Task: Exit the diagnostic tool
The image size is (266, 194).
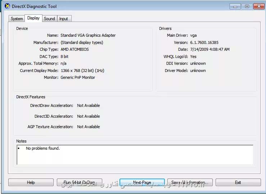Action: (238, 182)
